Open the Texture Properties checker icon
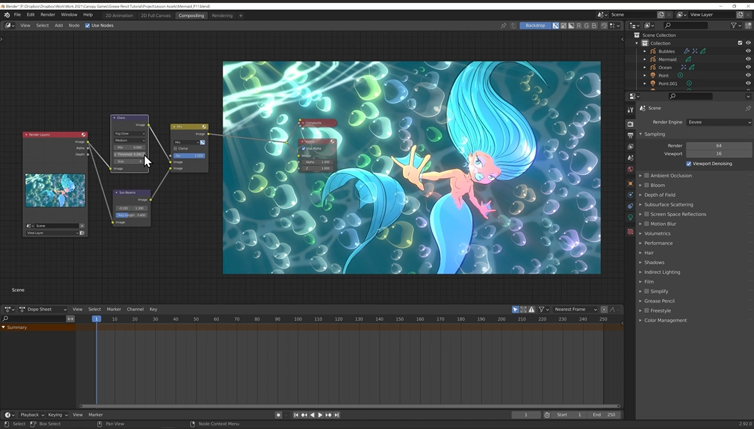The height and width of the screenshot is (429, 754). point(631,232)
